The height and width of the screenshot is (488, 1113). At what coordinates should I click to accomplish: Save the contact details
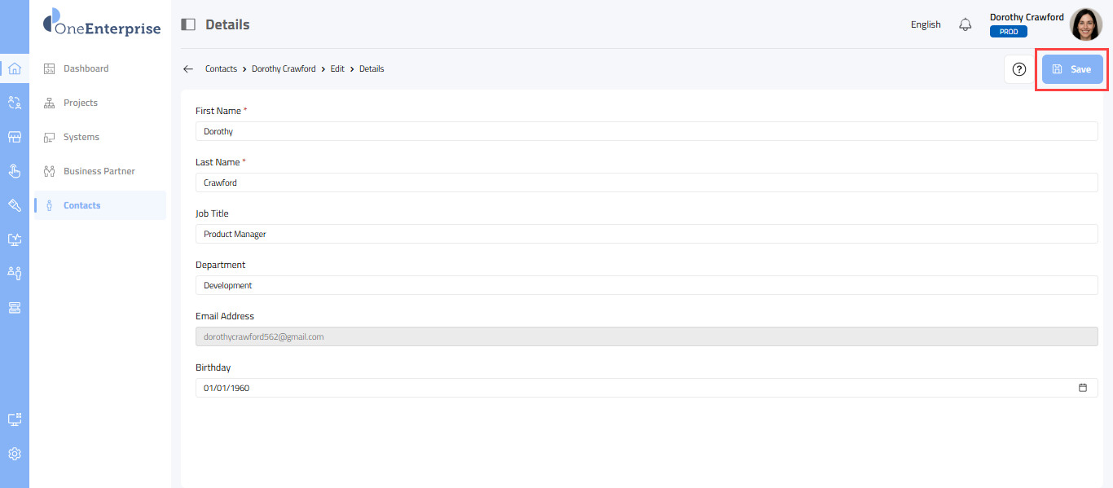point(1072,69)
